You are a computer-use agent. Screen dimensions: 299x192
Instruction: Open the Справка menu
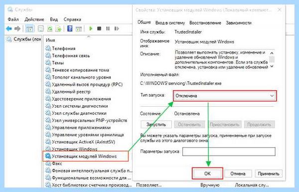click(x=72, y=19)
